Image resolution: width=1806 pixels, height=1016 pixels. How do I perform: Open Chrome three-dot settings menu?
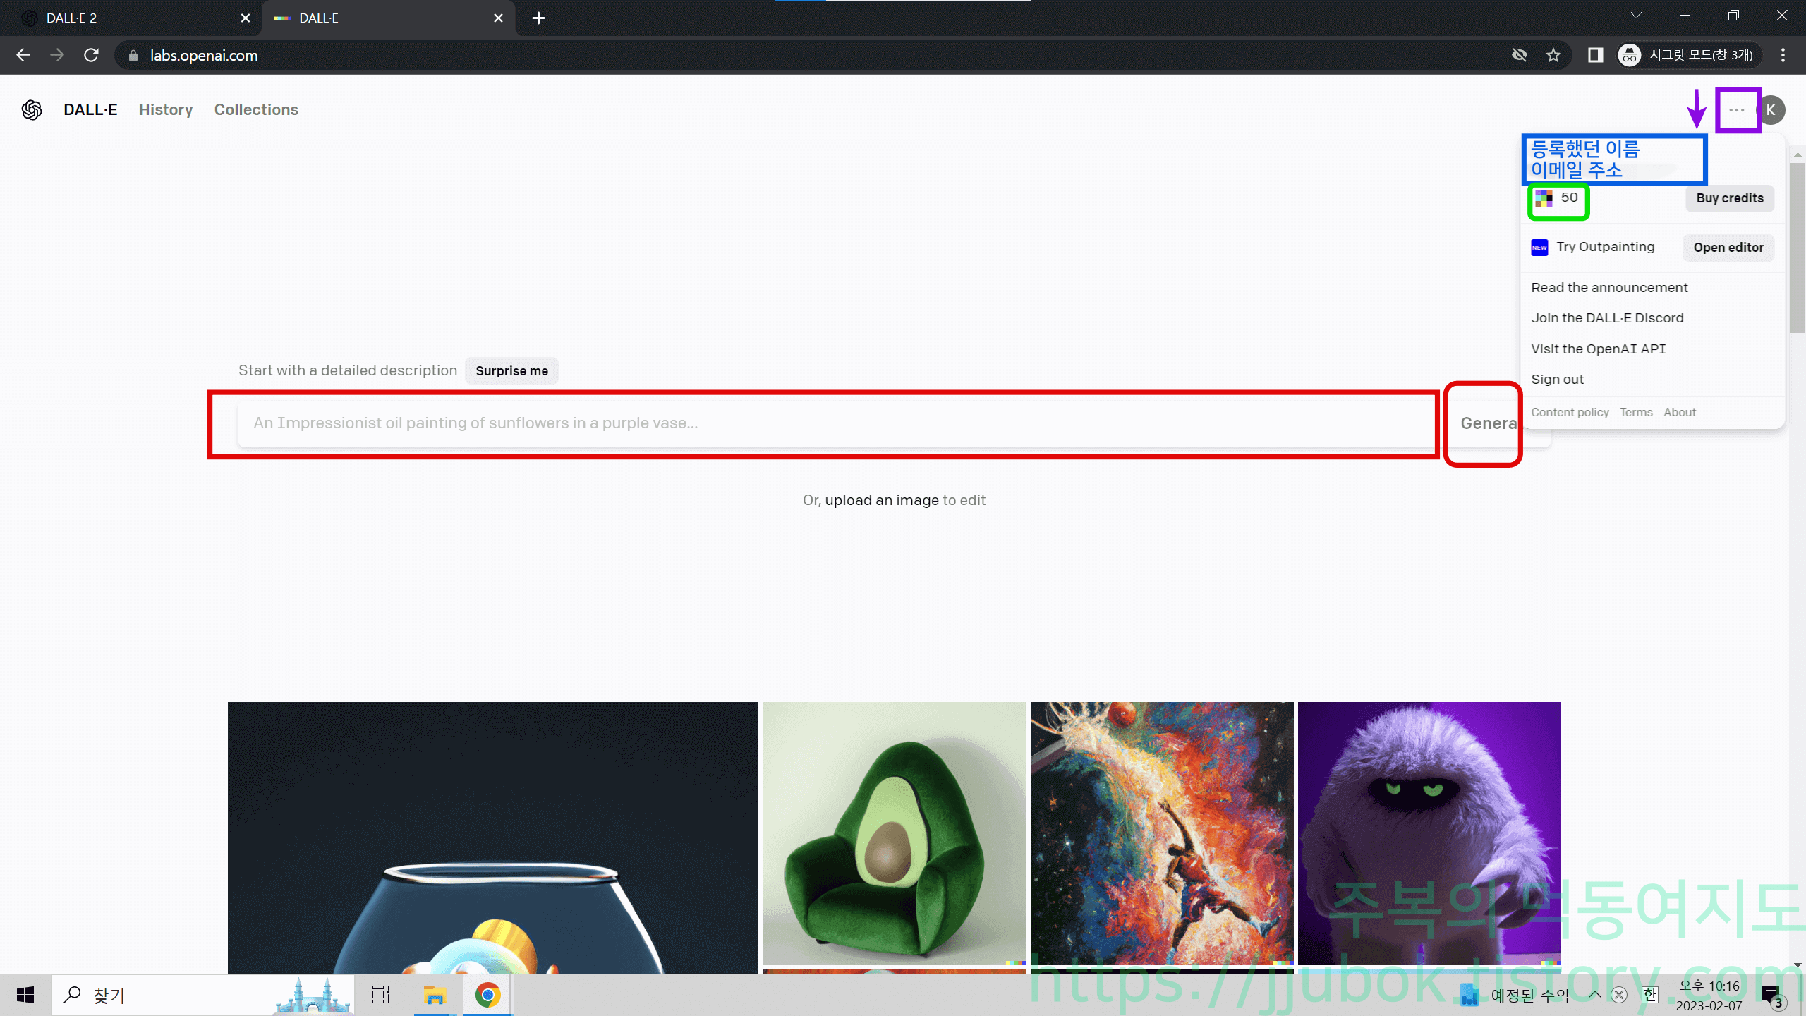[1783, 55]
